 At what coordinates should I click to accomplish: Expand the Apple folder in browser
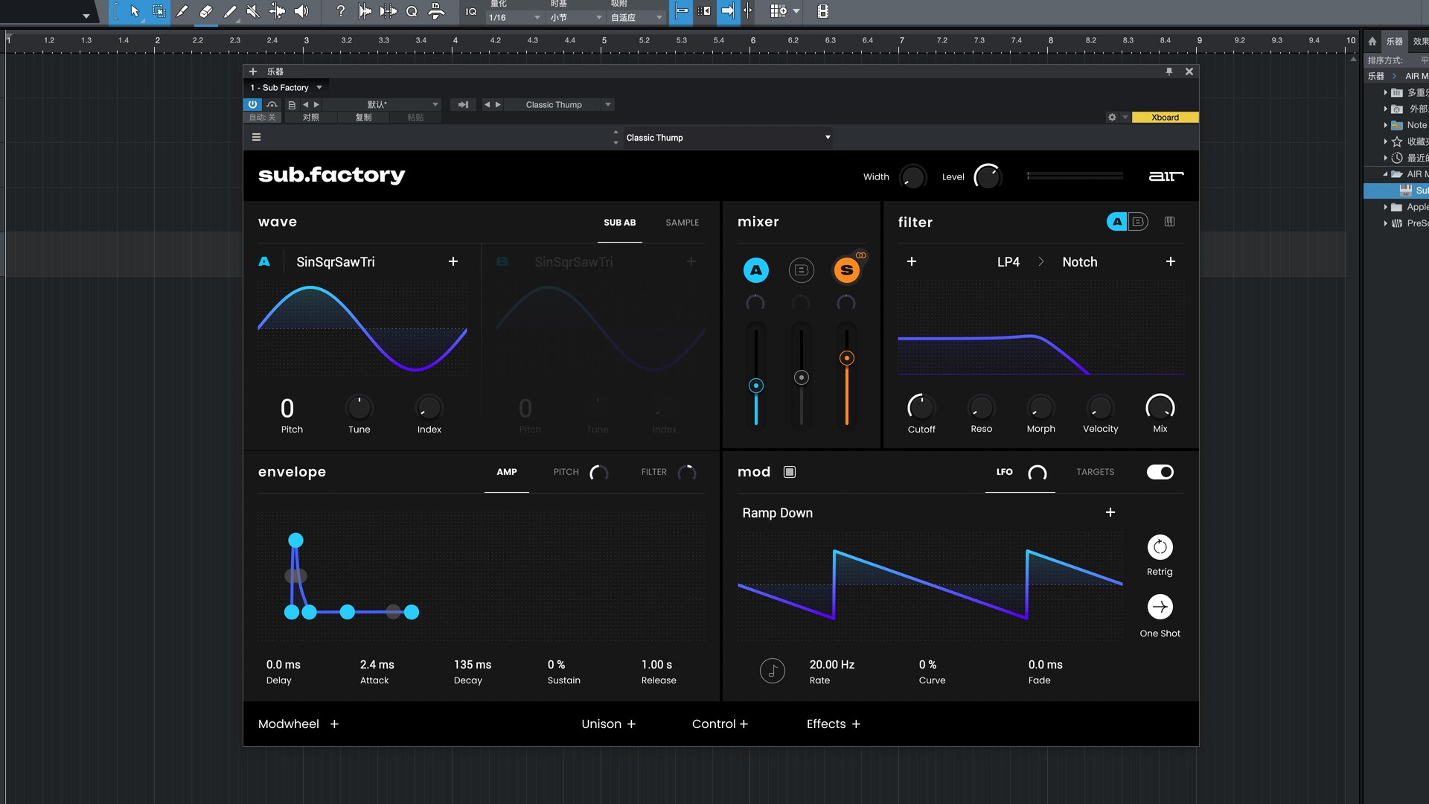pyautogui.click(x=1385, y=207)
